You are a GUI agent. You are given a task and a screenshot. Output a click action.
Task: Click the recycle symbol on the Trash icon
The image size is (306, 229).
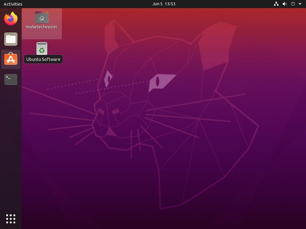42,49
